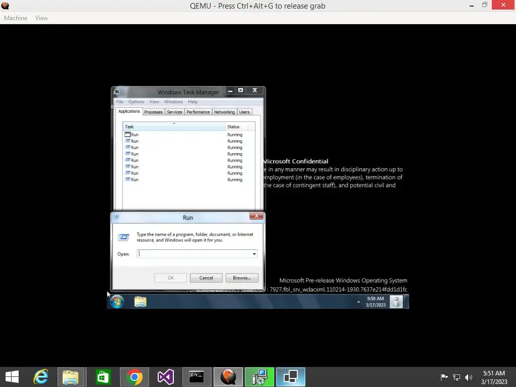Open Task Manager View menu

(x=154, y=102)
